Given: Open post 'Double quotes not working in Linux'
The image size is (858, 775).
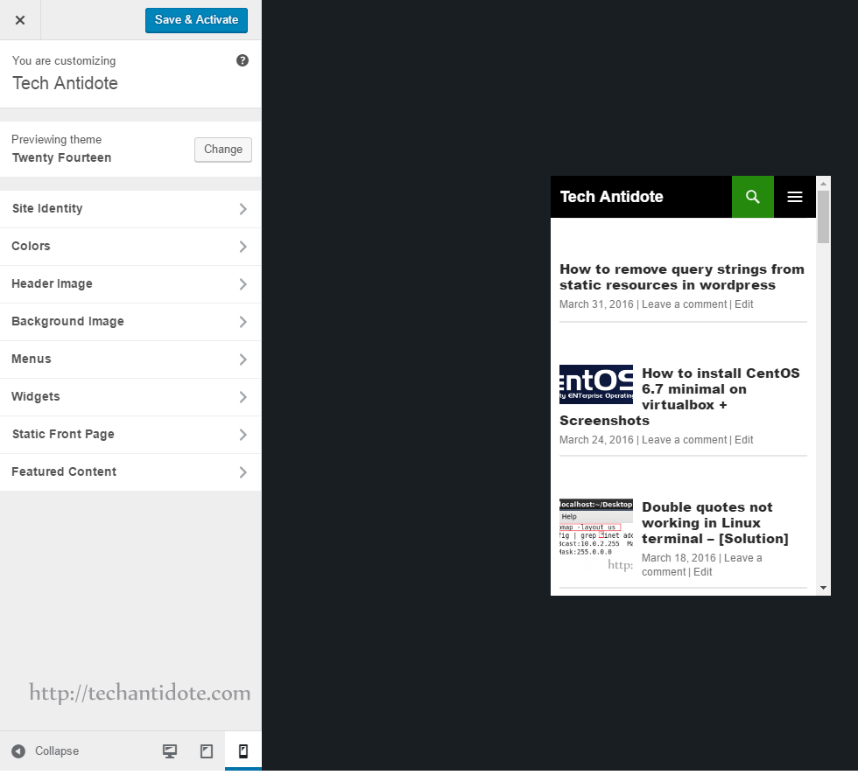Looking at the screenshot, I should click(715, 523).
